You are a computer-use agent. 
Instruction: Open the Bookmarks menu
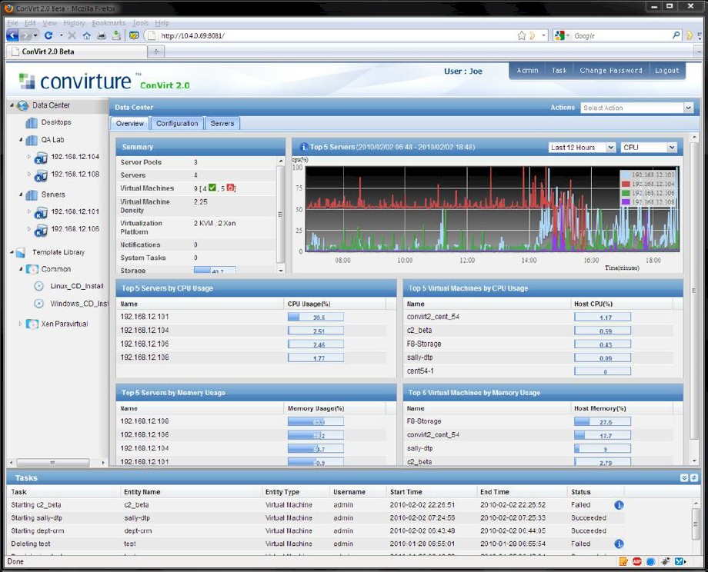(x=109, y=23)
